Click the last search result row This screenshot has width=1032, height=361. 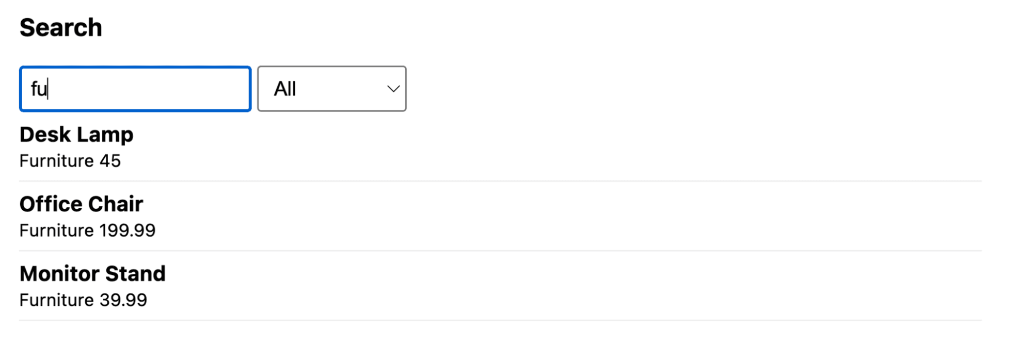tap(207, 286)
